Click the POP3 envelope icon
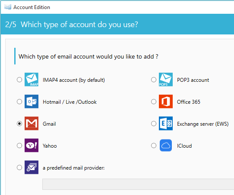Image resolution: width=234 pixels, height=195 pixels. click(x=166, y=80)
